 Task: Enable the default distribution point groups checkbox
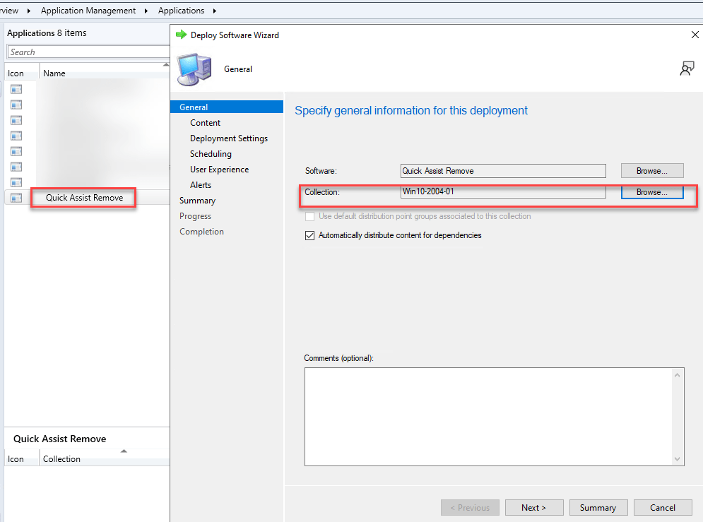pyautogui.click(x=310, y=216)
